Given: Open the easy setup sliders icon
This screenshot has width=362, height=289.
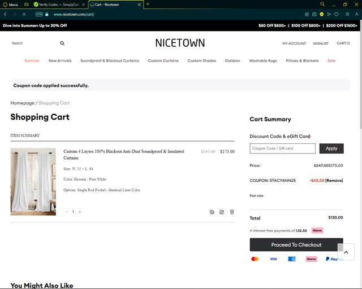Looking at the screenshot, I should click(347, 14).
